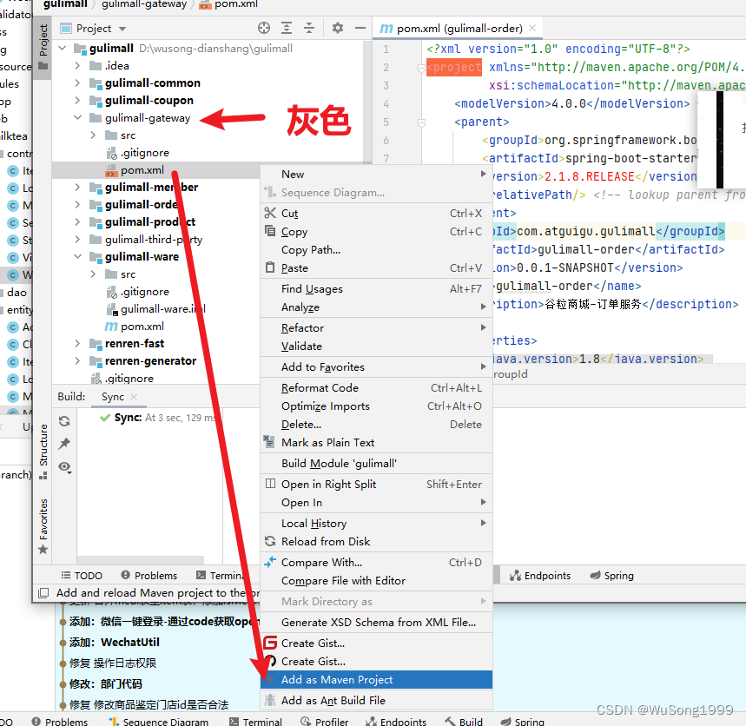This screenshot has height=726, width=746.
Task: Click the Select Opened File target icon
Action: point(264,28)
